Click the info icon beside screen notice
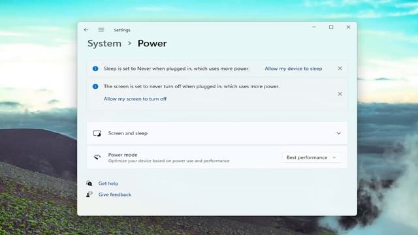This screenshot has width=418, height=235. [95, 87]
